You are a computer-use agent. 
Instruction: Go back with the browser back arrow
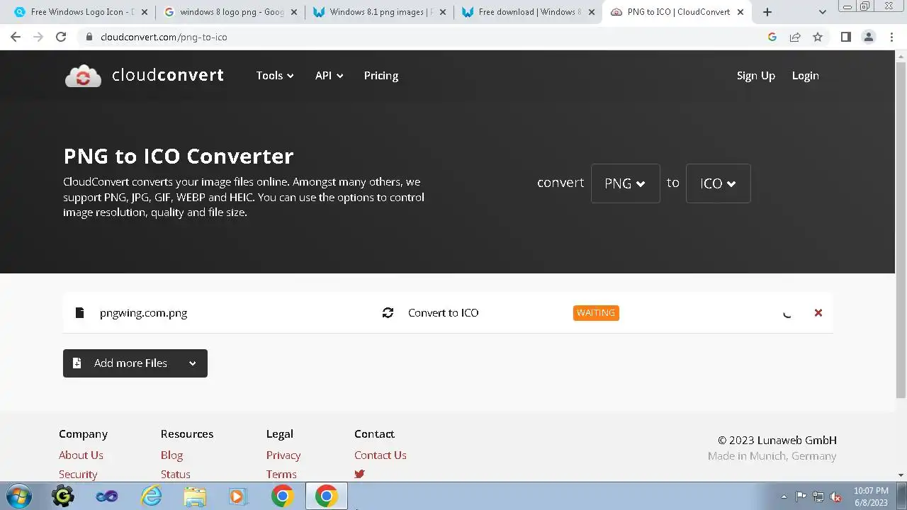16,37
